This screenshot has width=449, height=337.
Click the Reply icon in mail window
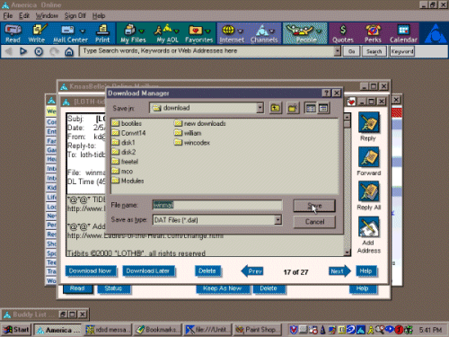[368, 127]
